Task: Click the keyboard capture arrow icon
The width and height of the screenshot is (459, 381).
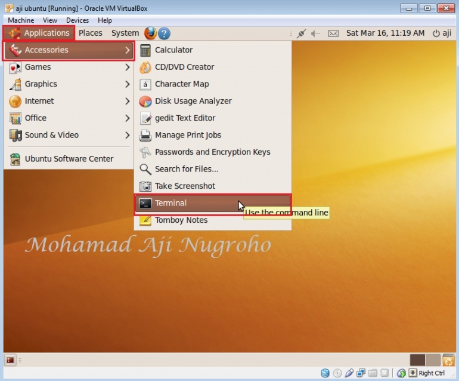Action: [413, 373]
